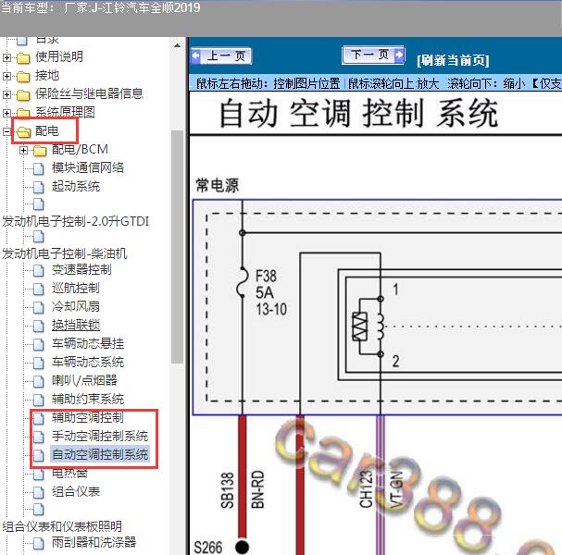The width and height of the screenshot is (562, 555).
Task: Select the 自动空调控制系统 page
Action: 100,455
